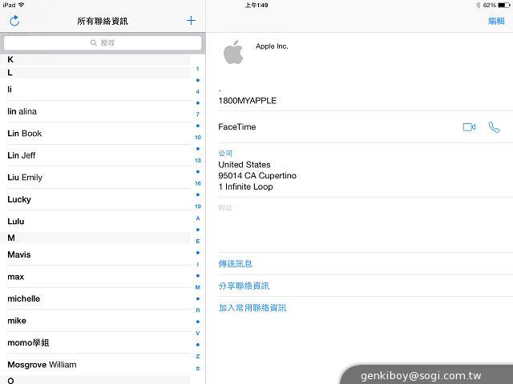Tap 加入常用聯絡資訊 add to favorites
This screenshot has height=384, width=513.
pos(252,308)
